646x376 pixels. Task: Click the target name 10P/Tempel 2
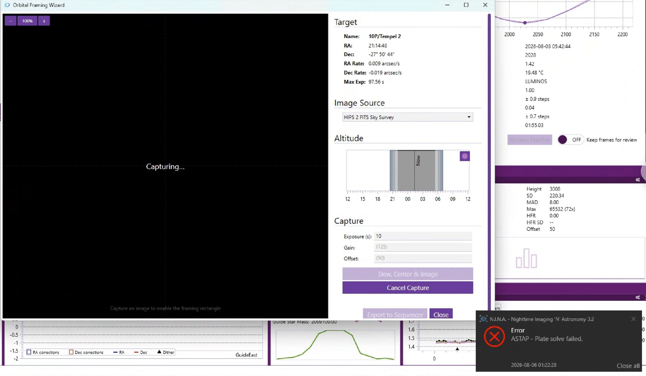[385, 36]
